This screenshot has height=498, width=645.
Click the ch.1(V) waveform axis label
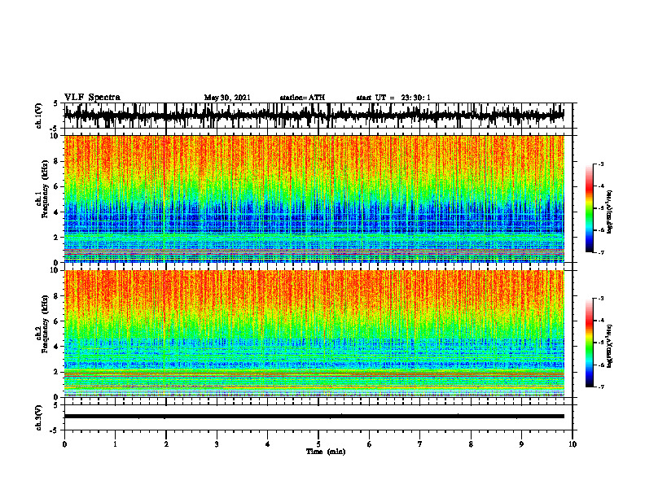[39, 116]
